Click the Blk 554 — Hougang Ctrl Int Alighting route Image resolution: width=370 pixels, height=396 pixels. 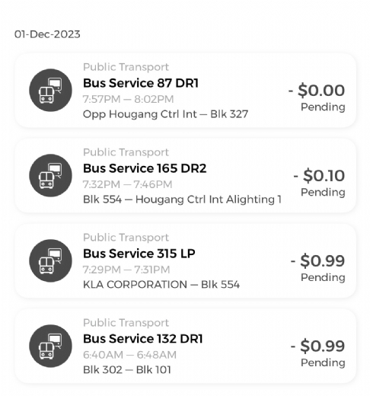(182, 200)
